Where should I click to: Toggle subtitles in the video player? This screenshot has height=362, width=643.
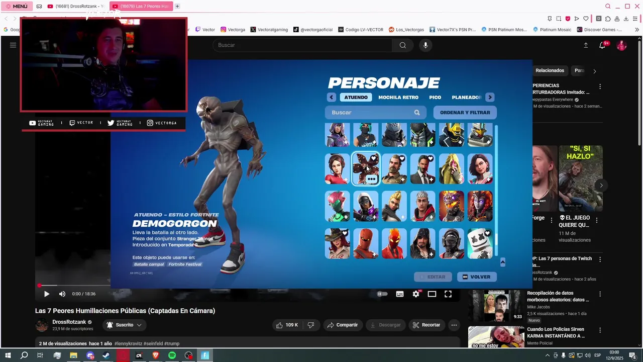[x=400, y=294]
